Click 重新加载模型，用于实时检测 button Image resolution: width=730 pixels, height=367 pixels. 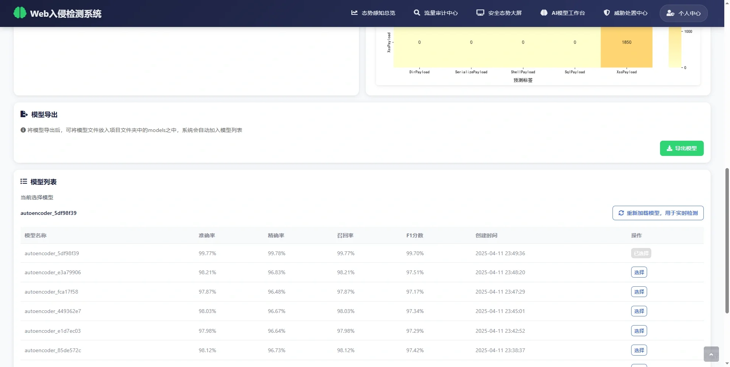(658, 213)
